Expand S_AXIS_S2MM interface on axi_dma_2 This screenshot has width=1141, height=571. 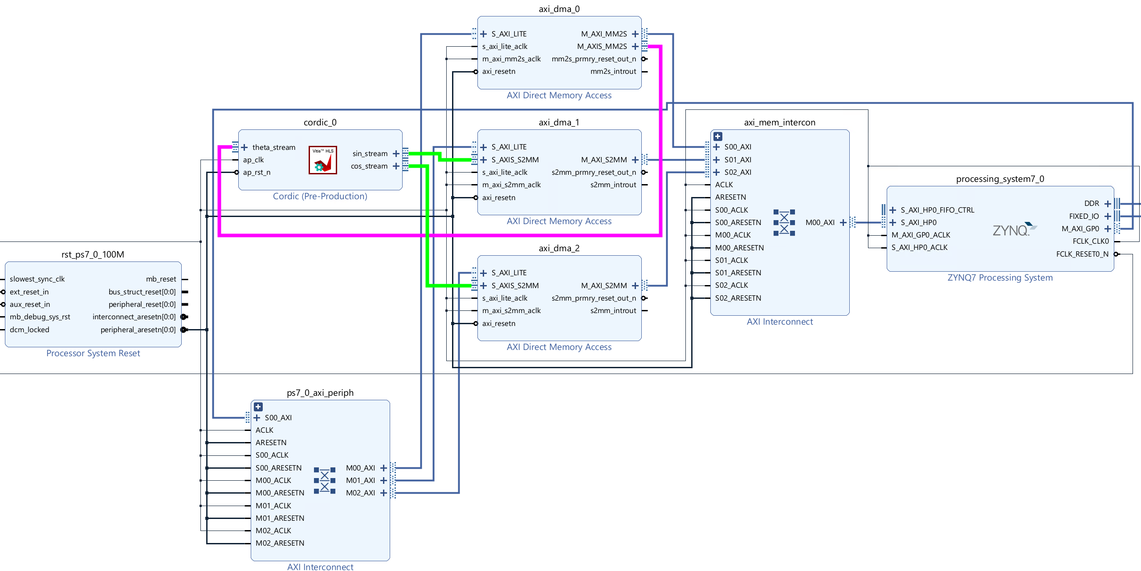(x=484, y=285)
